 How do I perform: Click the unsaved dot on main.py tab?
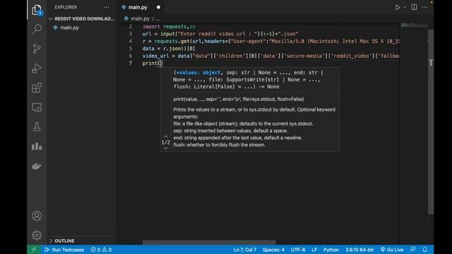[x=158, y=7]
